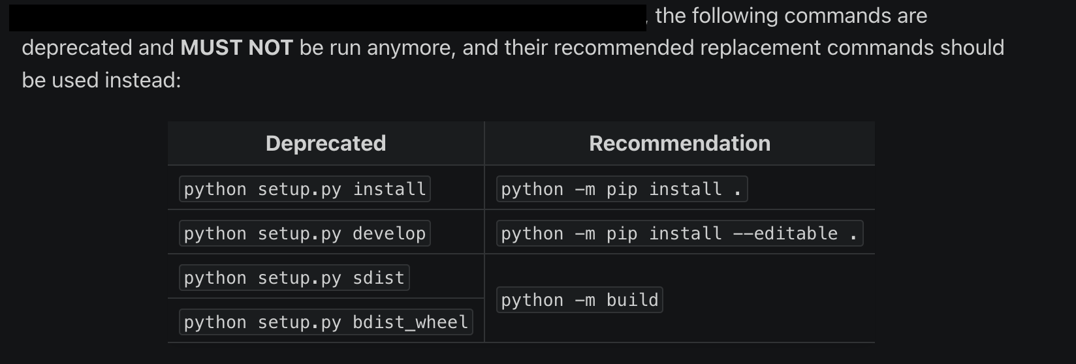Click the "python setup.py install" code snippet
The width and height of the screenshot is (1076, 364).
click(x=304, y=189)
